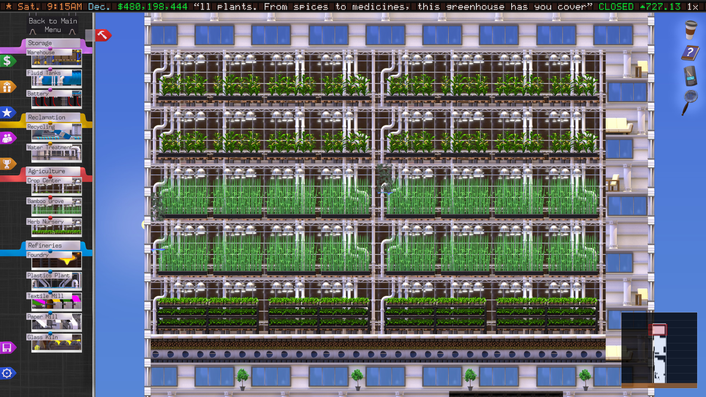Click the trophy achievements icon
This screenshot has height=397, width=706.
click(x=7, y=164)
